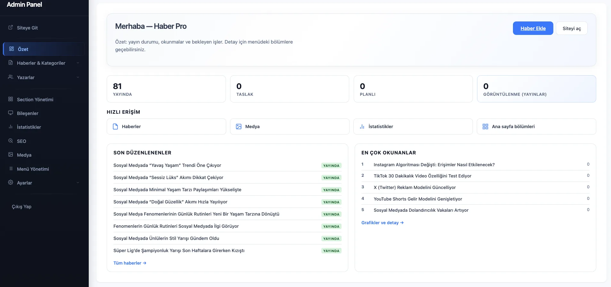Click the Bileşenler monitor icon

[x=11, y=113]
